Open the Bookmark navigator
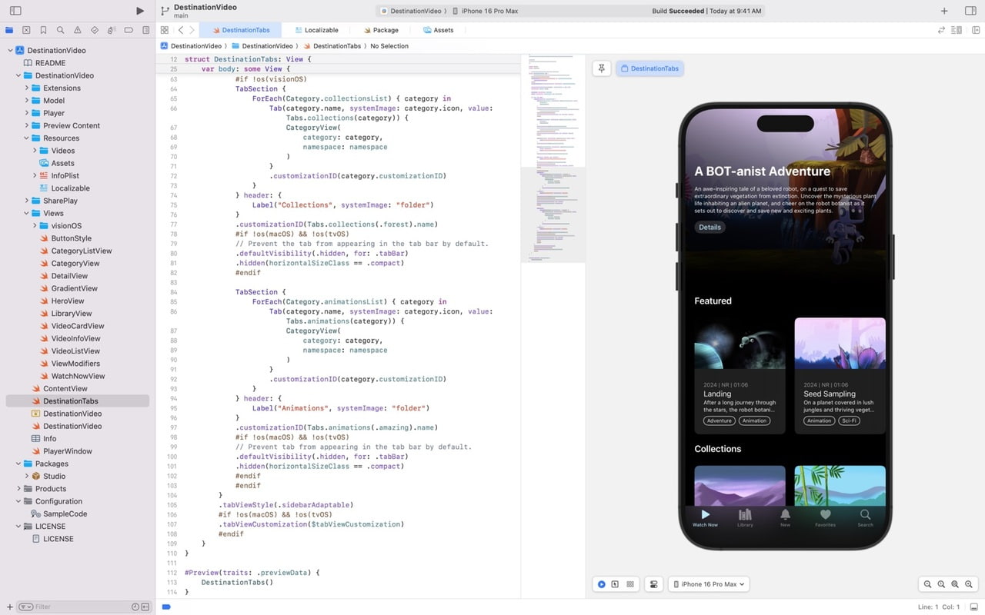 [x=44, y=30]
